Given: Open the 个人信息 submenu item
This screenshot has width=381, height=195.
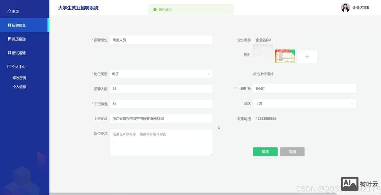Looking at the screenshot, I should [x=19, y=87].
